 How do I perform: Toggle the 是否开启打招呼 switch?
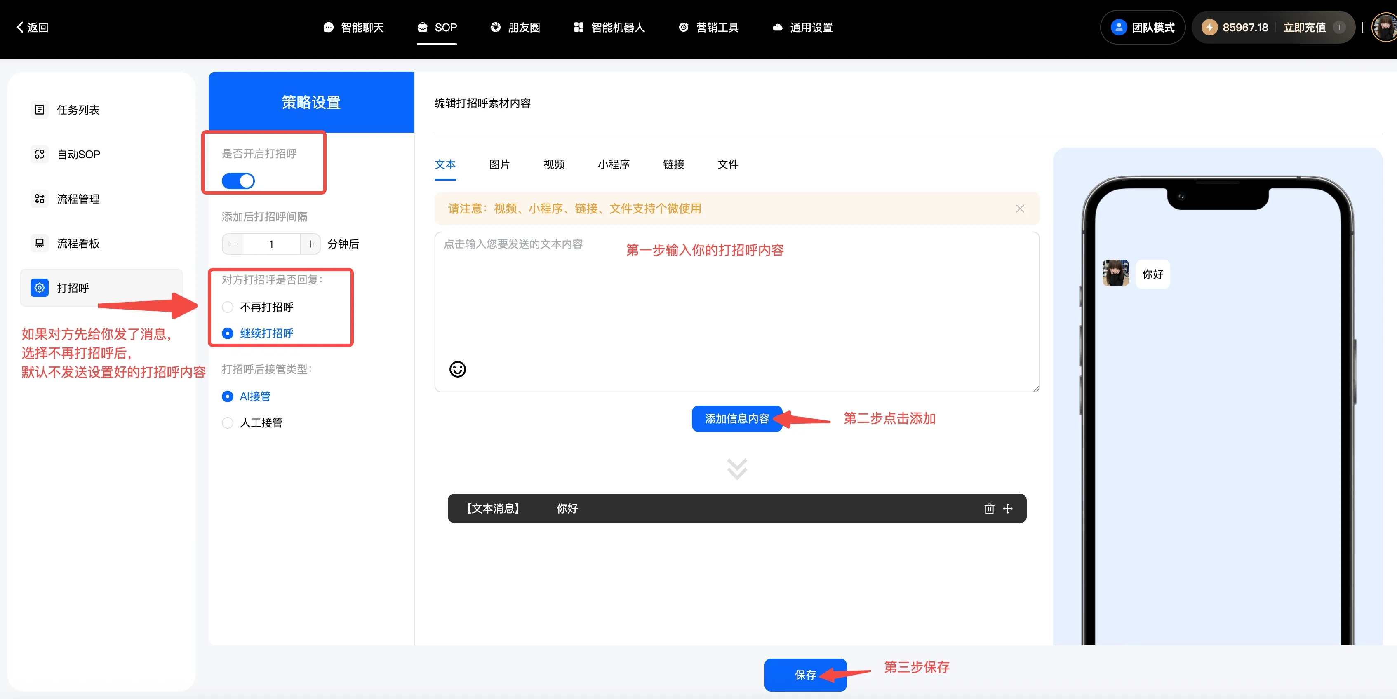[x=238, y=181]
